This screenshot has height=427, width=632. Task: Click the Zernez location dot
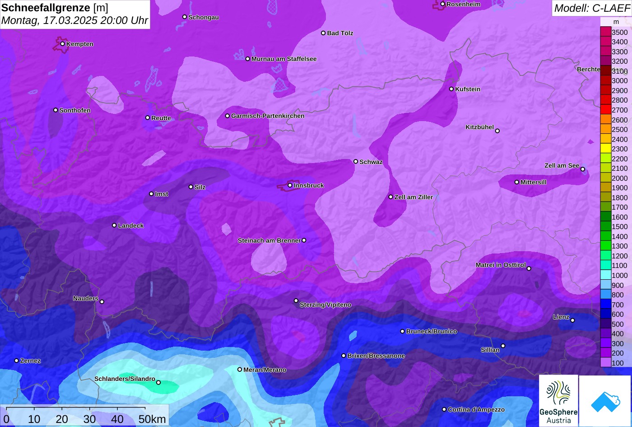tap(16, 361)
